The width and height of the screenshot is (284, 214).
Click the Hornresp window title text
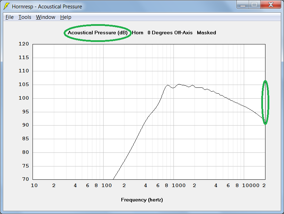point(47,7)
